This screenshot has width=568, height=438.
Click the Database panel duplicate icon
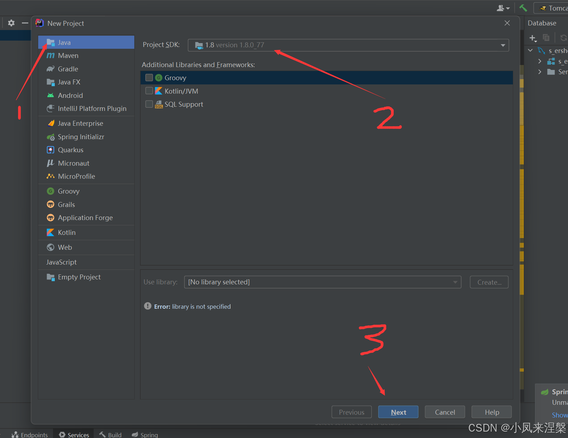click(546, 37)
